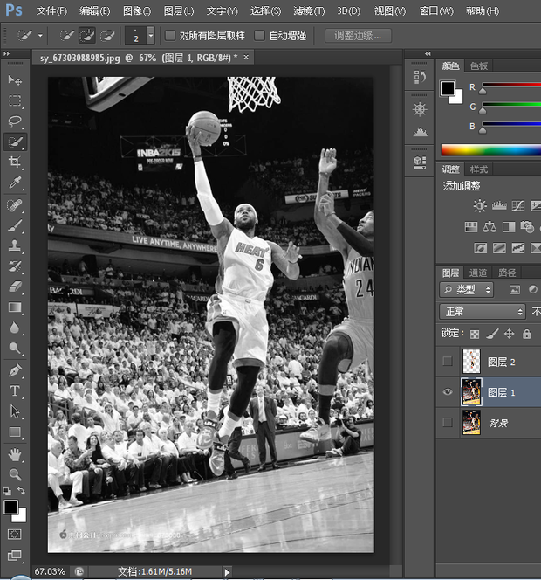This screenshot has height=580, width=541.
Task: Open the History panel icon
Action: [x=420, y=77]
